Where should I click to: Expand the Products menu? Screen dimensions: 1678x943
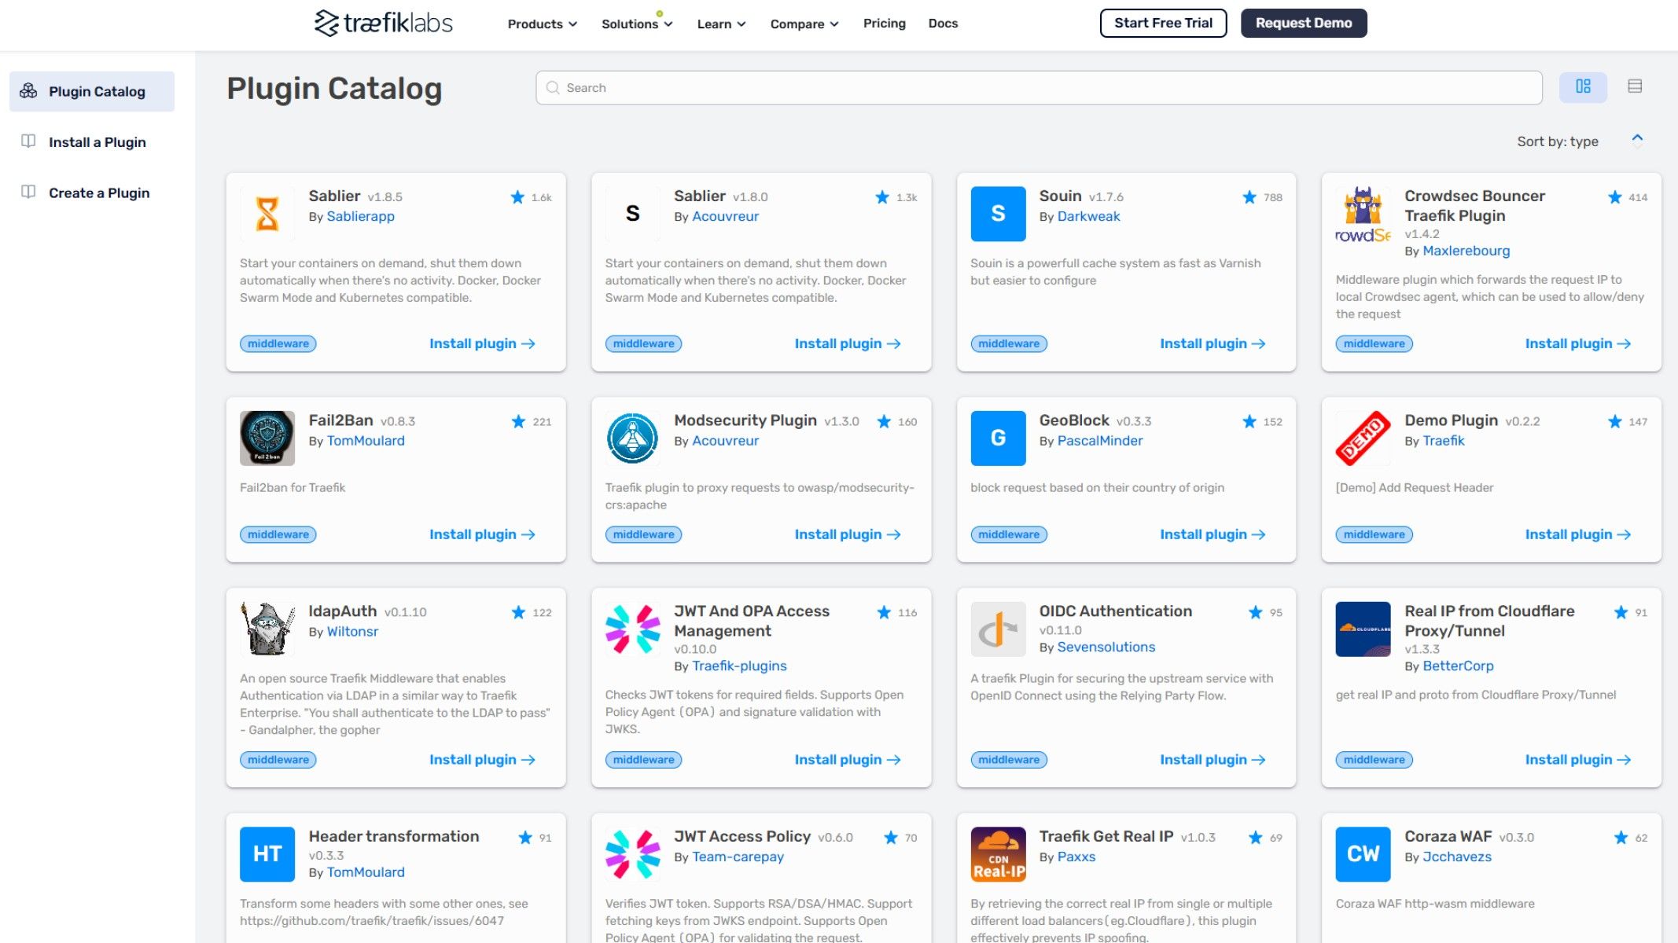[543, 24]
